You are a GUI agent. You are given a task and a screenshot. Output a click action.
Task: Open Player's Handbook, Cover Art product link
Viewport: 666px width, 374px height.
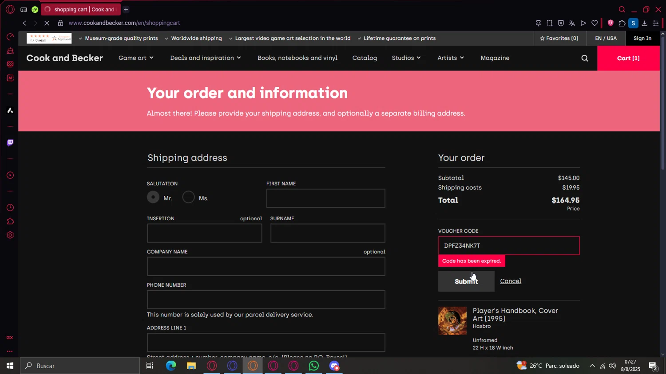[515, 314]
